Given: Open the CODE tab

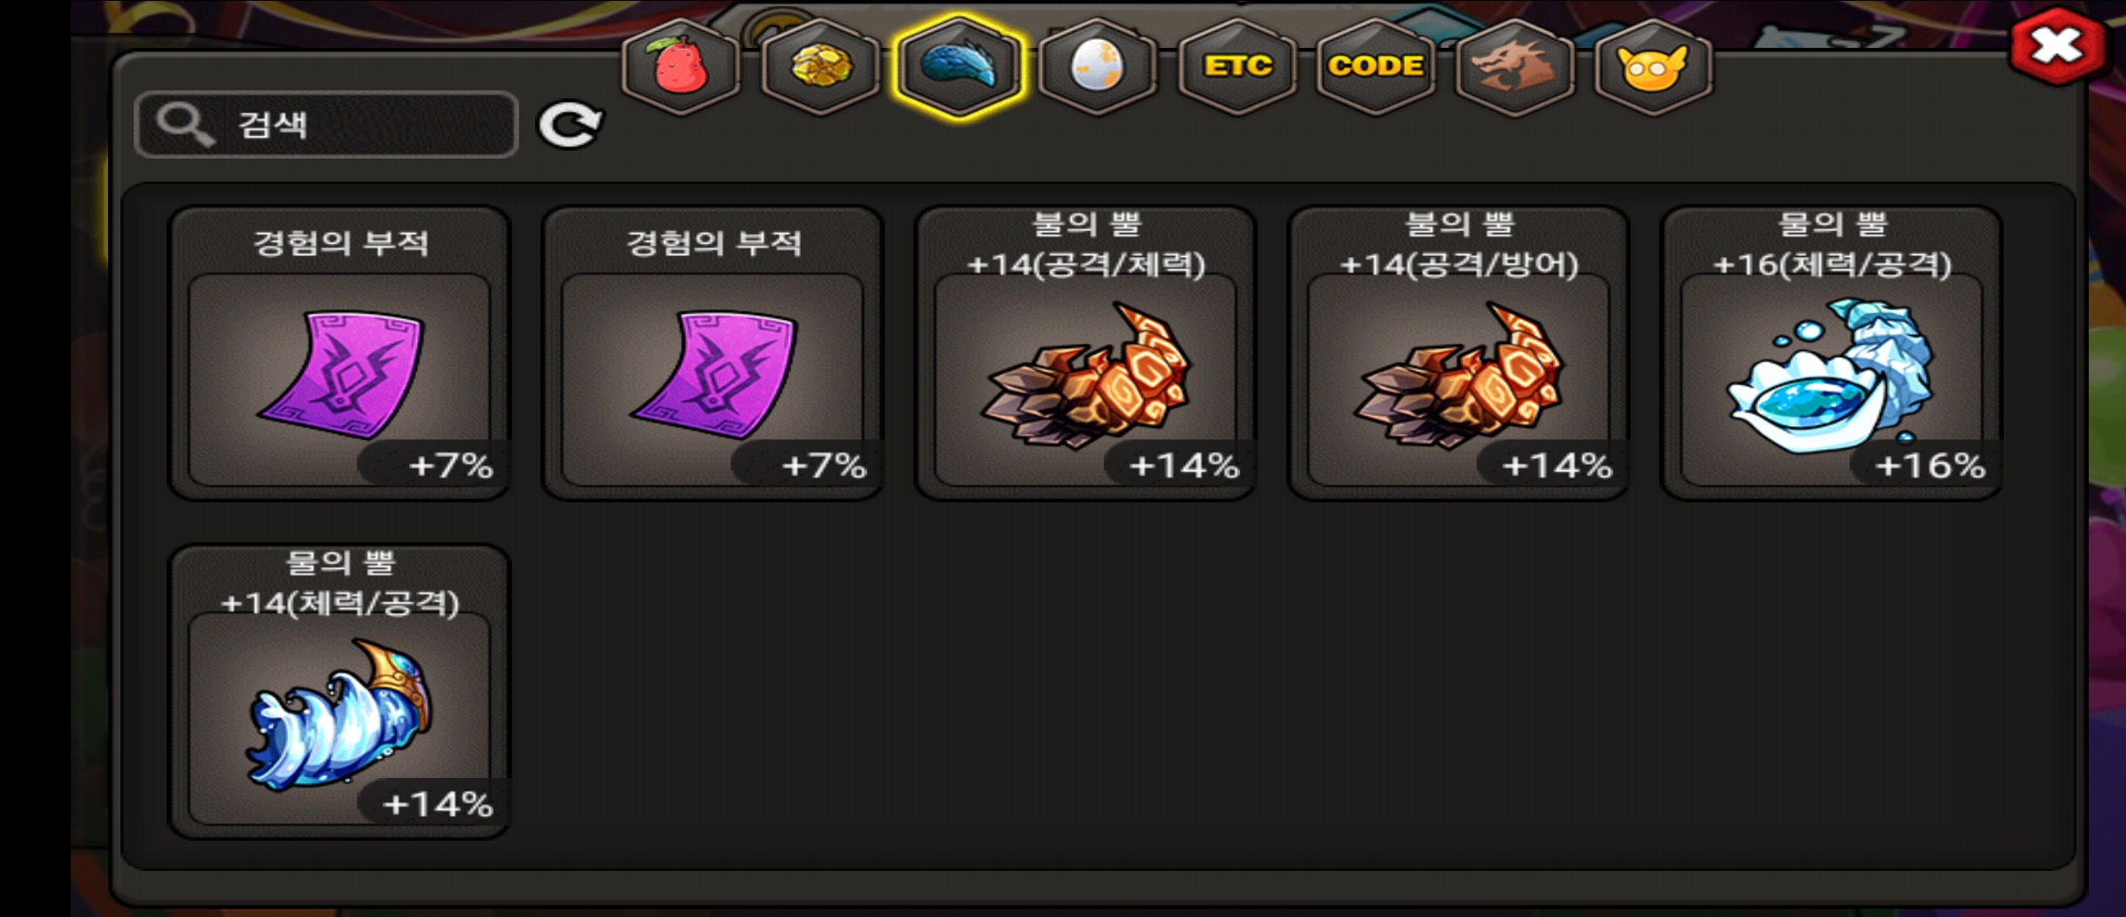Looking at the screenshot, I should [1376, 66].
